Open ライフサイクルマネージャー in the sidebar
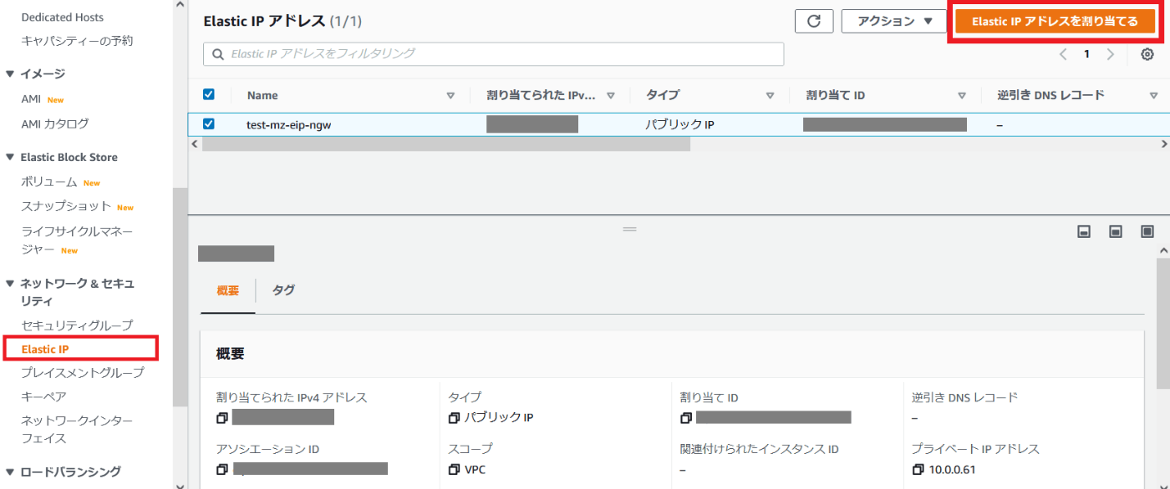This screenshot has width=1170, height=489. click(x=77, y=239)
